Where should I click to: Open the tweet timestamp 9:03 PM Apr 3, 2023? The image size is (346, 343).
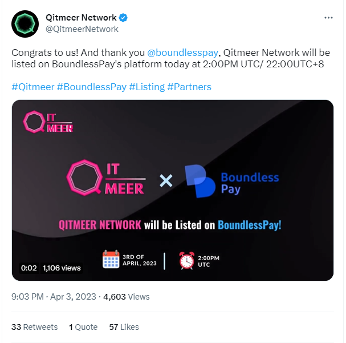pos(54,297)
